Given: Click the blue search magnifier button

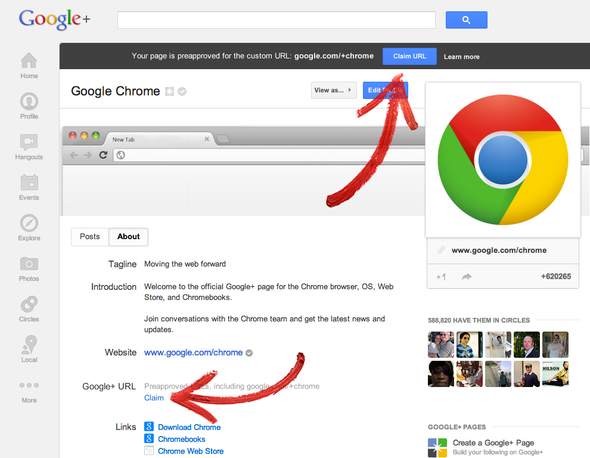Looking at the screenshot, I should (466, 20).
